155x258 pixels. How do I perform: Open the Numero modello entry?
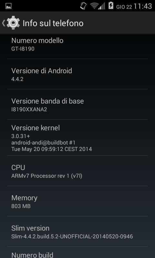77,45
